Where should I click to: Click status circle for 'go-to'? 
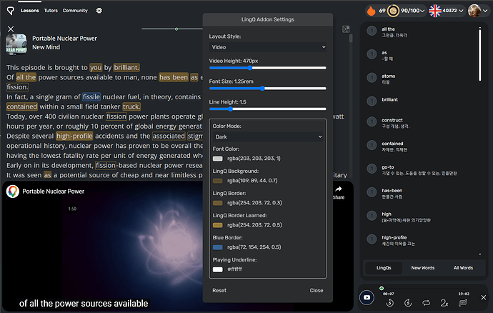(x=372, y=169)
